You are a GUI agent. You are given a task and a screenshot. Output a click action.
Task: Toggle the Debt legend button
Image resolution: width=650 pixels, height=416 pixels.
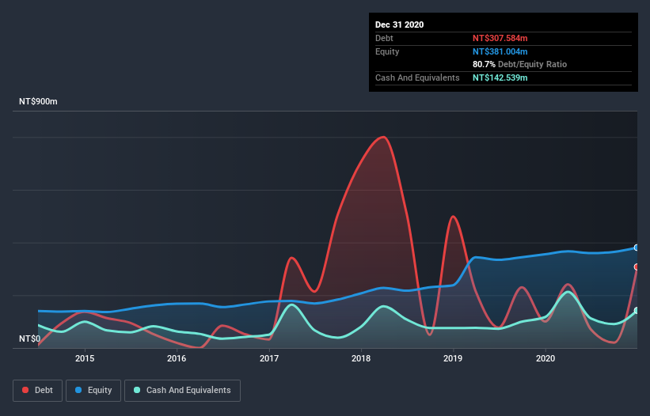click(x=37, y=391)
